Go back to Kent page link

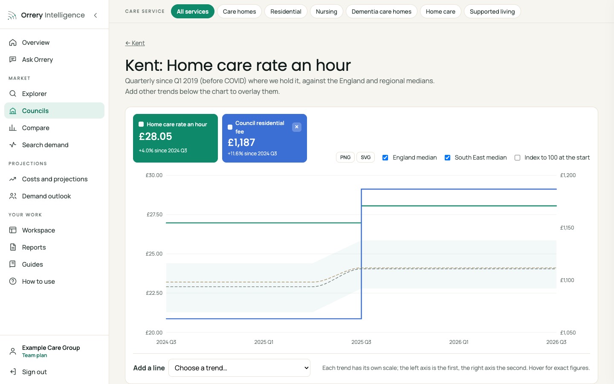pyautogui.click(x=135, y=43)
